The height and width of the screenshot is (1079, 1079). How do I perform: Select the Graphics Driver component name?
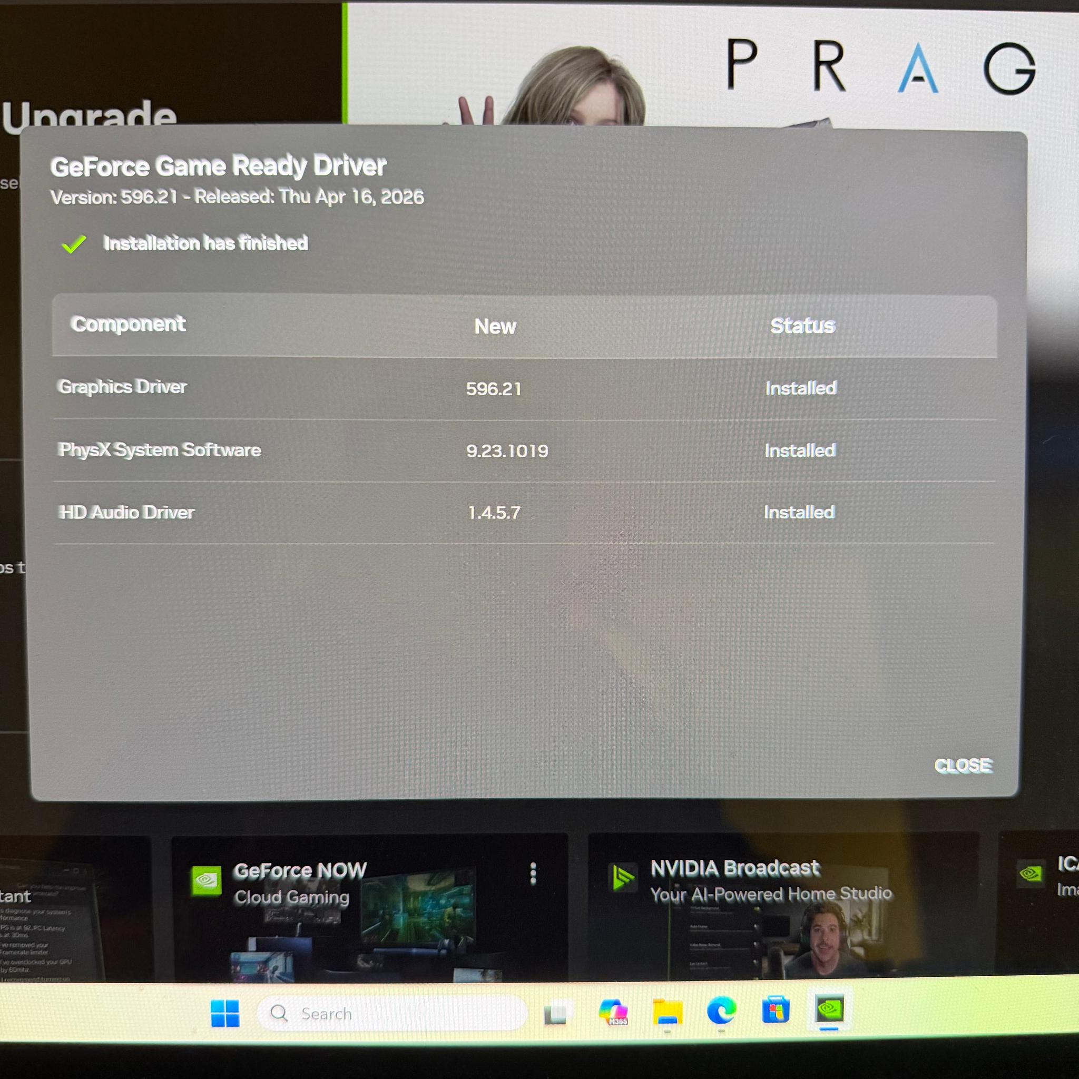[122, 387]
